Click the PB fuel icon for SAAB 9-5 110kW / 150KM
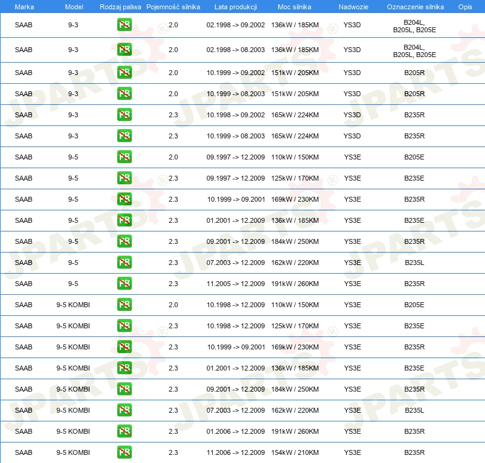Screen dimensions: 485x463 coord(124,157)
